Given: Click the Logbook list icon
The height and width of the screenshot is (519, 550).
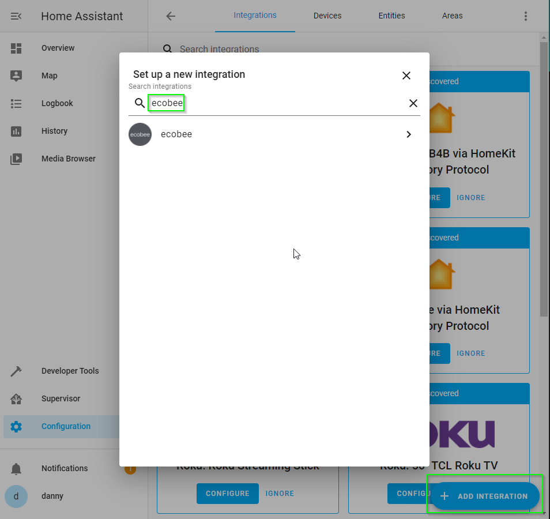Looking at the screenshot, I should pyautogui.click(x=16, y=104).
